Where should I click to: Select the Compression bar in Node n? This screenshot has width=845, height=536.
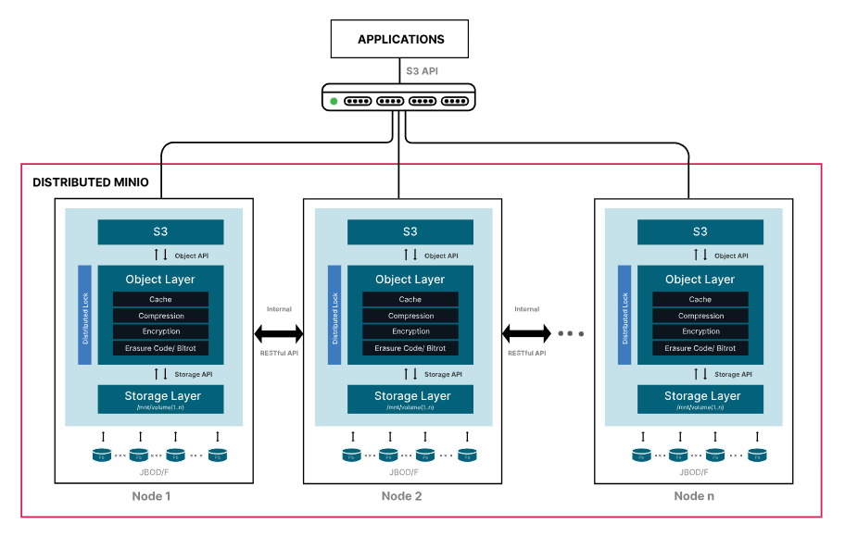(x=700, y=316)
